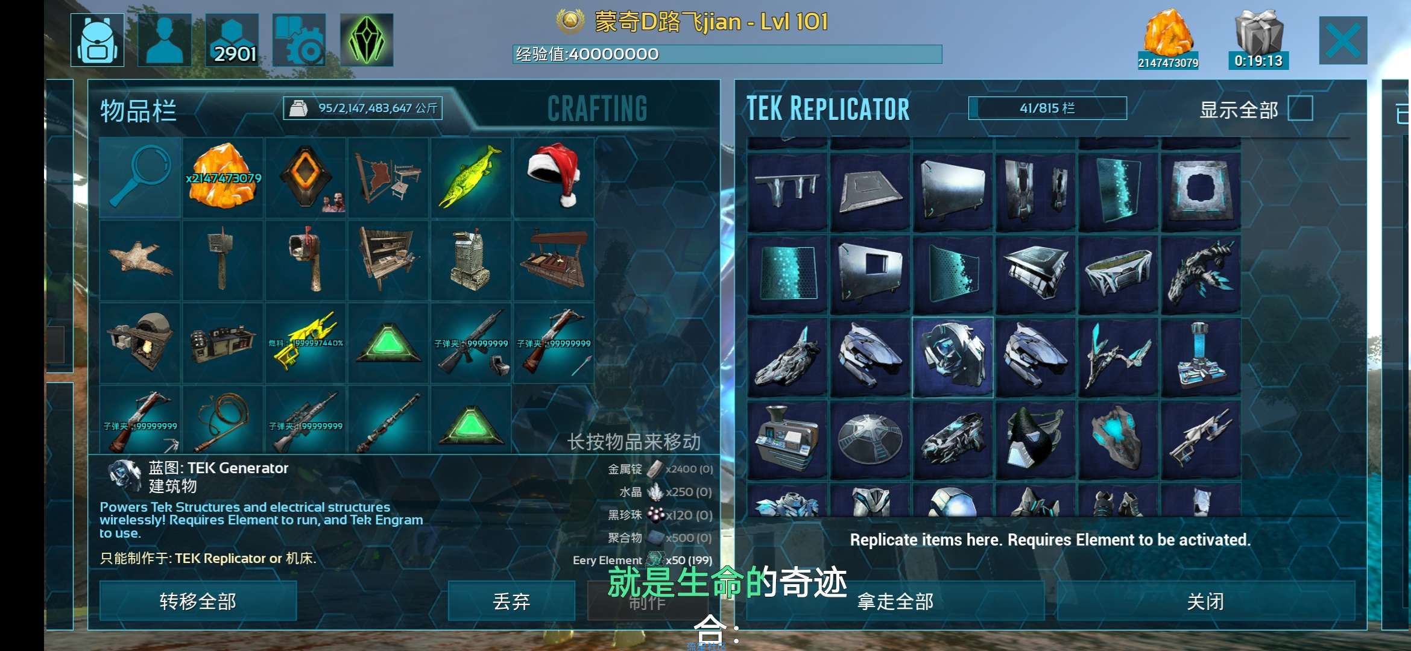
Task: Open the gift box timer reward
Action: click(1258, 39)
